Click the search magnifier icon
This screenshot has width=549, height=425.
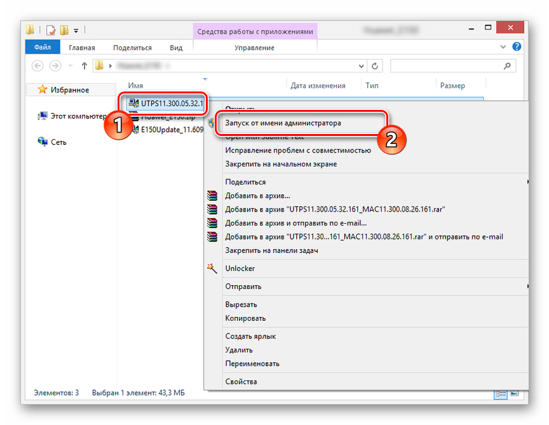pyautogui.click(x=506, y=66)
